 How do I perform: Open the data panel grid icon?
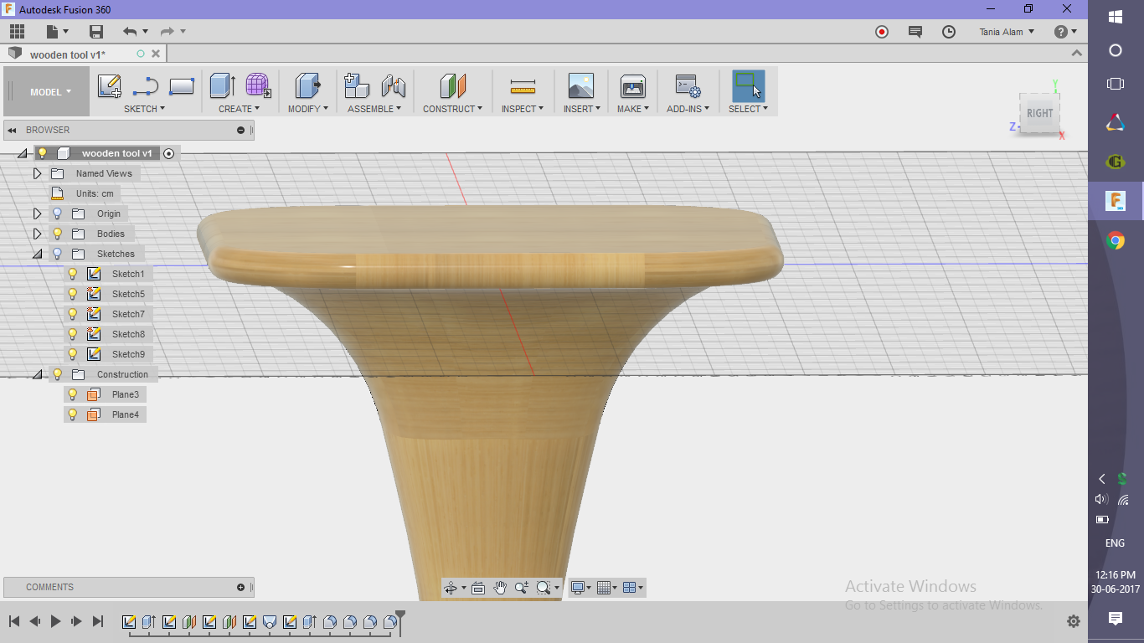[17, 32]
